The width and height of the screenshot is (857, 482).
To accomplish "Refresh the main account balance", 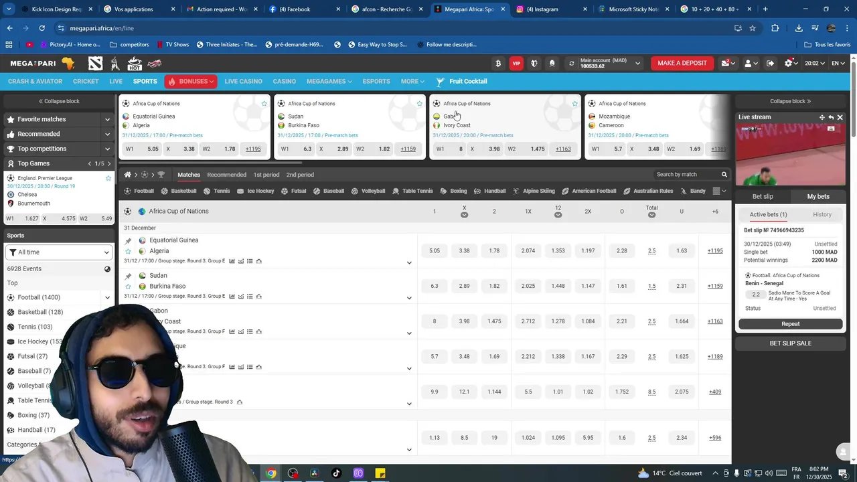I will pyautogui.click(x=571, y=64).
